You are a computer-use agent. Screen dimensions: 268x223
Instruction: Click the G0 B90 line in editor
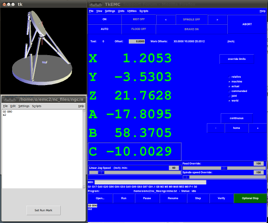point(7,111)
